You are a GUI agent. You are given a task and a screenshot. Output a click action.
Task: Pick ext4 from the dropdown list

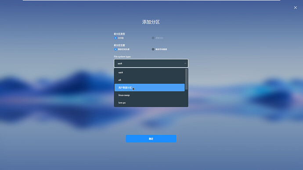pyautogui.click(x=150, y=72)
